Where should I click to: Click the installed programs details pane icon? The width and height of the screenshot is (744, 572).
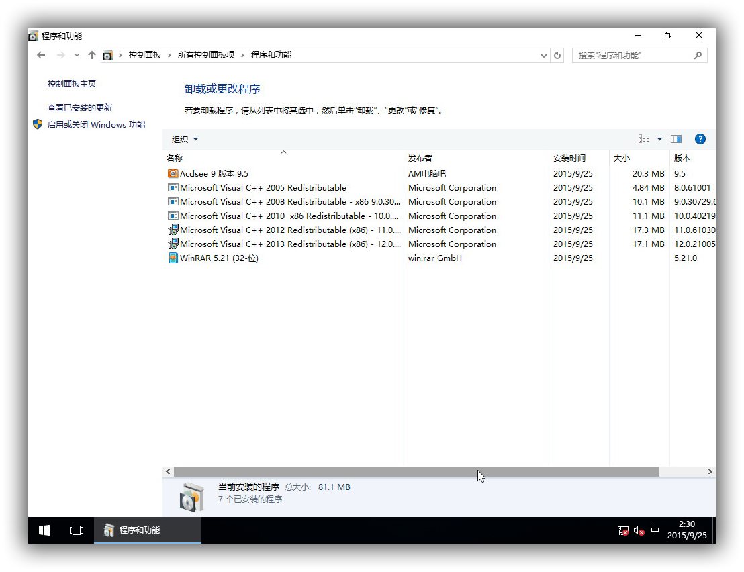coord(191,497)
